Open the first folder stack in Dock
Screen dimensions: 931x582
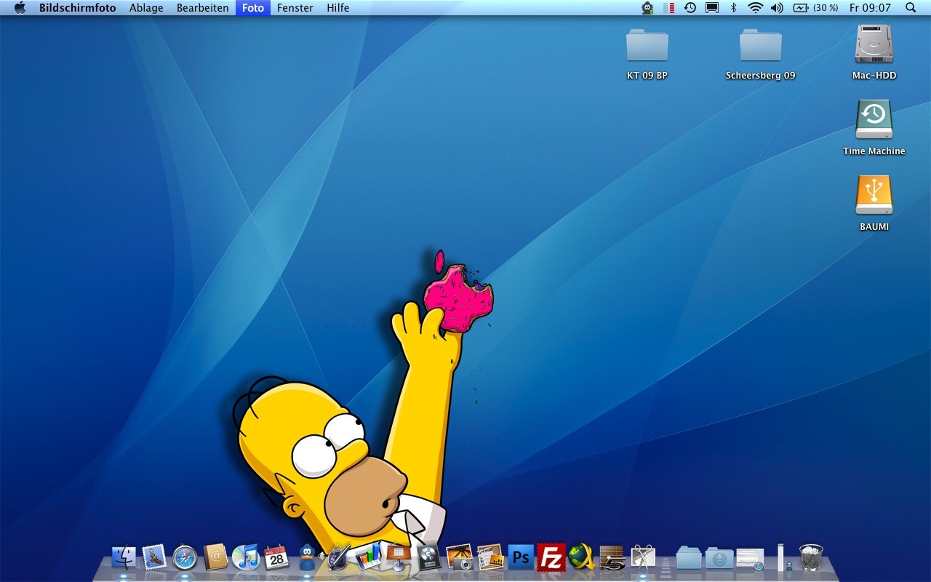tap(688, 558)
